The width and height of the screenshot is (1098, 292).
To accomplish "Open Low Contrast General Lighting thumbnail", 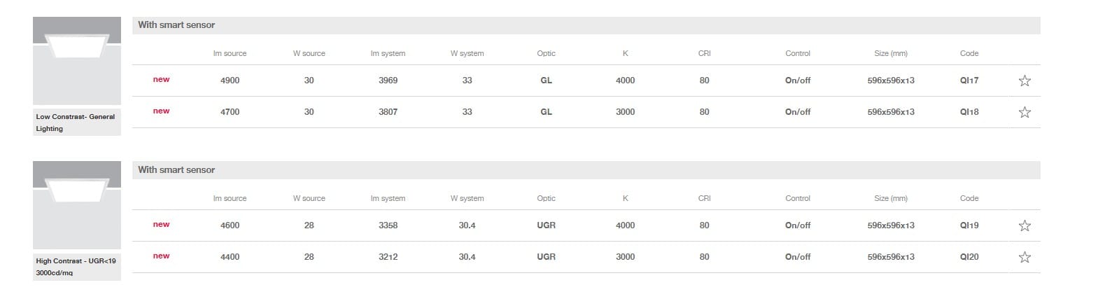I will (77, 61).
